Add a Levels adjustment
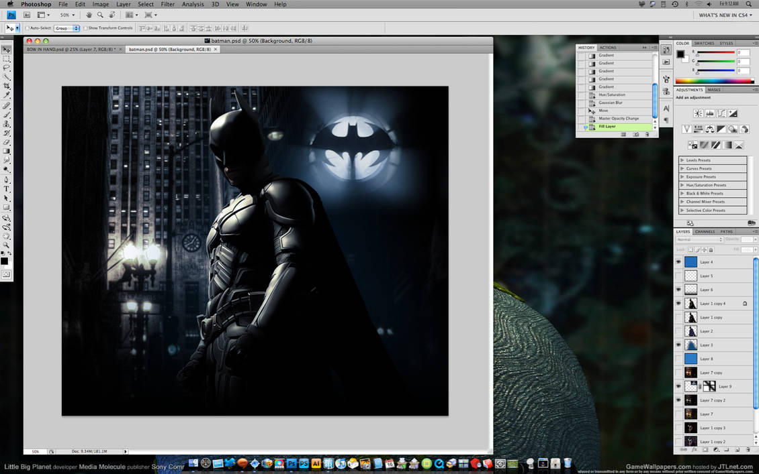This screenshot has height=474, width=759. 709,113
